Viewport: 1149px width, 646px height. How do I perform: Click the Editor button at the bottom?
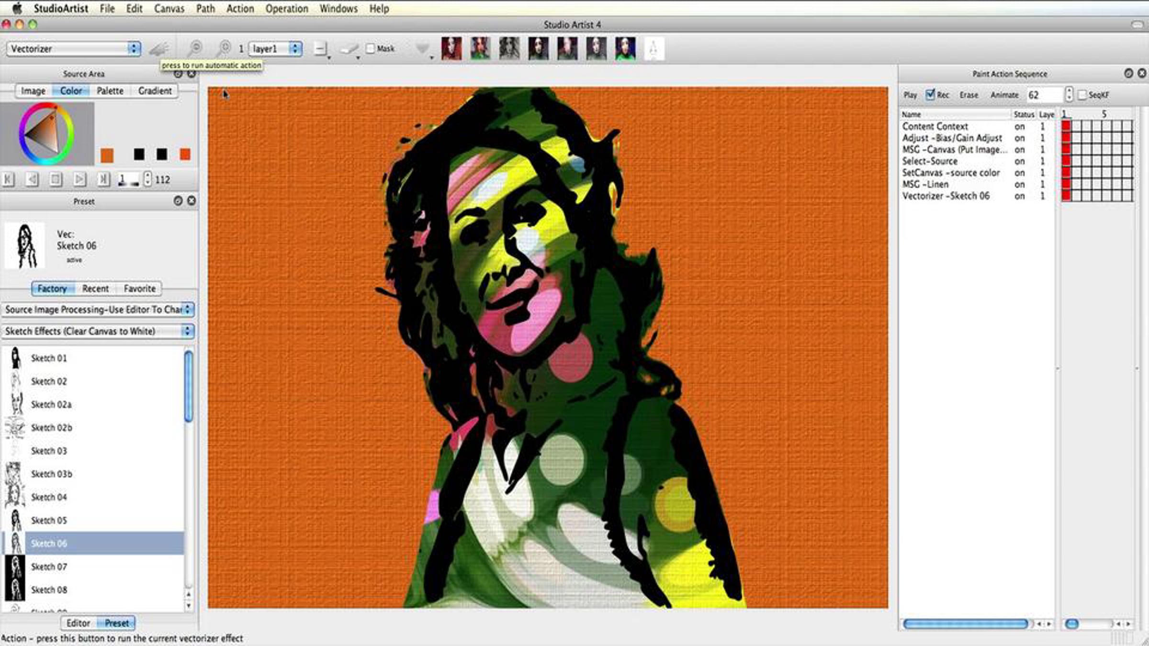pyautogui.click(x=78, y=623)
